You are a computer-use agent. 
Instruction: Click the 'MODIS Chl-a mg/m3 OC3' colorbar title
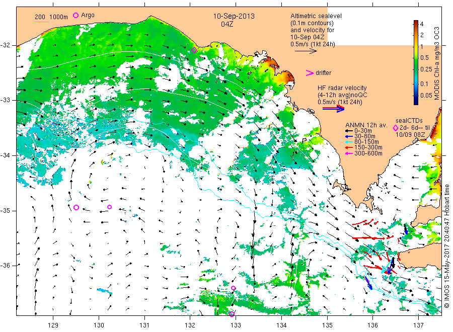point(436,63)
